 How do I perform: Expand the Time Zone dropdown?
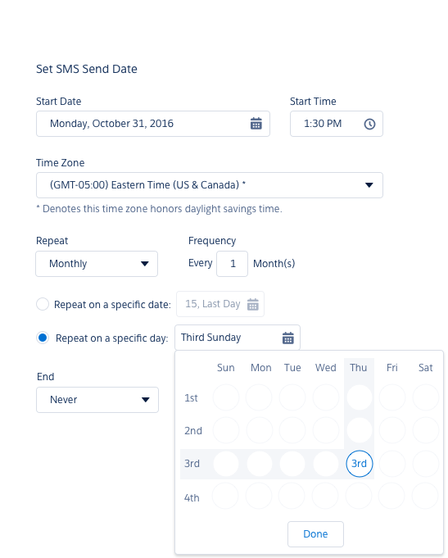(209, 185)
